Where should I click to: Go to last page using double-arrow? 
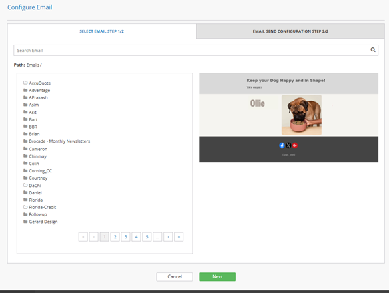(x=179, y=237)
